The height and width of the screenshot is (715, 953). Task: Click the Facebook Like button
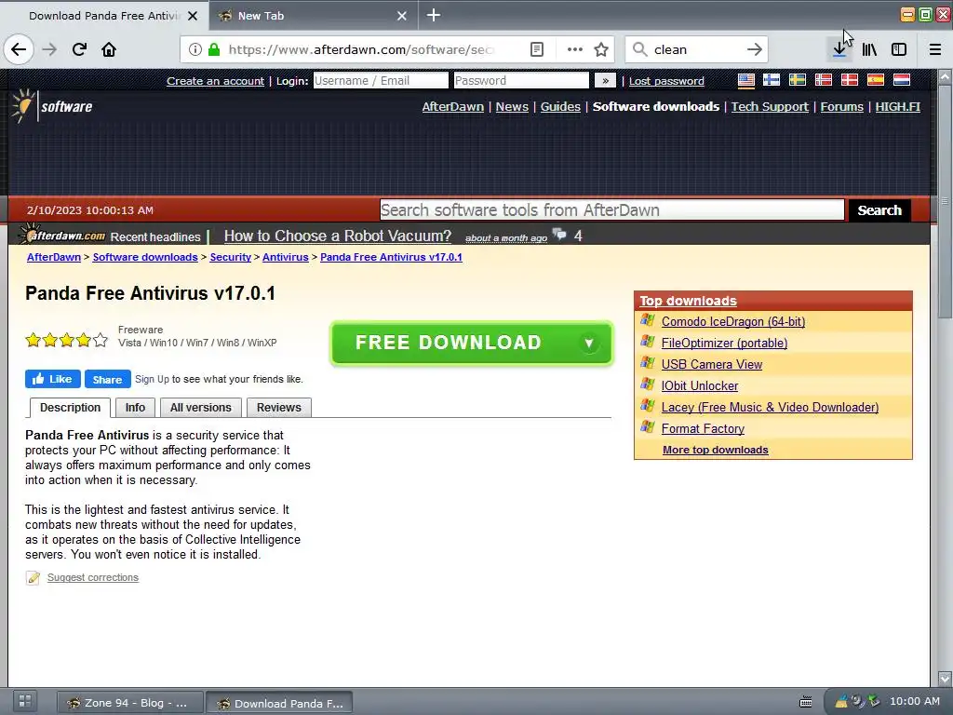[53, 379]
